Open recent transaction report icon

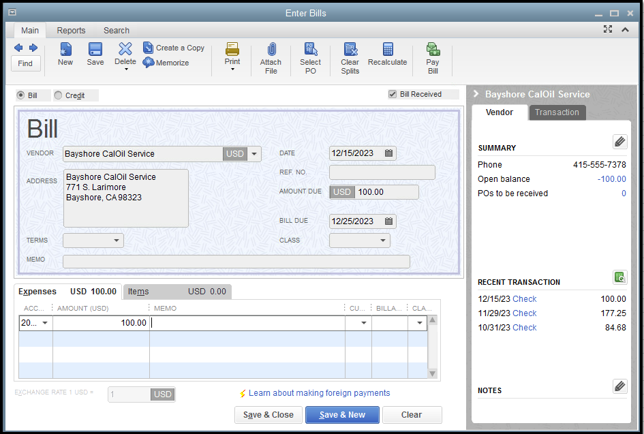pyautogui.click(x=619, y=277)
